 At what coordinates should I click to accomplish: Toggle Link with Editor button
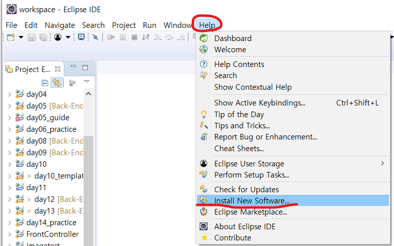click(56, 83)
